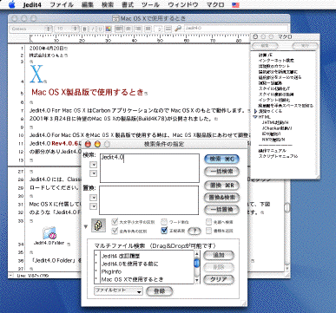
Task: Click the 検索 ⌘G default button
Action: [221, 159]
